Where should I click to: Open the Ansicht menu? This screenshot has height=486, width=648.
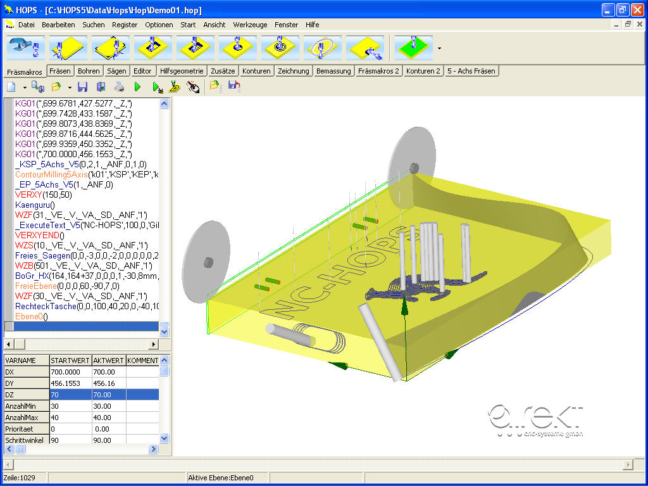214,25
